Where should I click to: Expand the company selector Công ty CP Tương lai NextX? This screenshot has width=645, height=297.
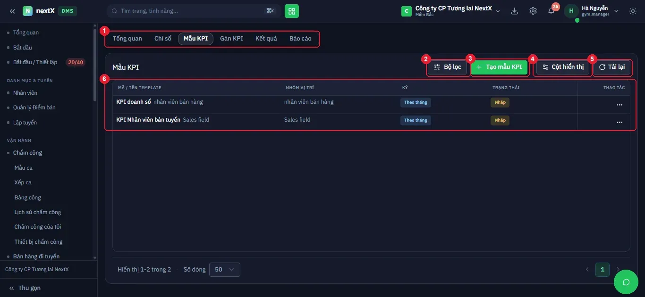point(450,11)
